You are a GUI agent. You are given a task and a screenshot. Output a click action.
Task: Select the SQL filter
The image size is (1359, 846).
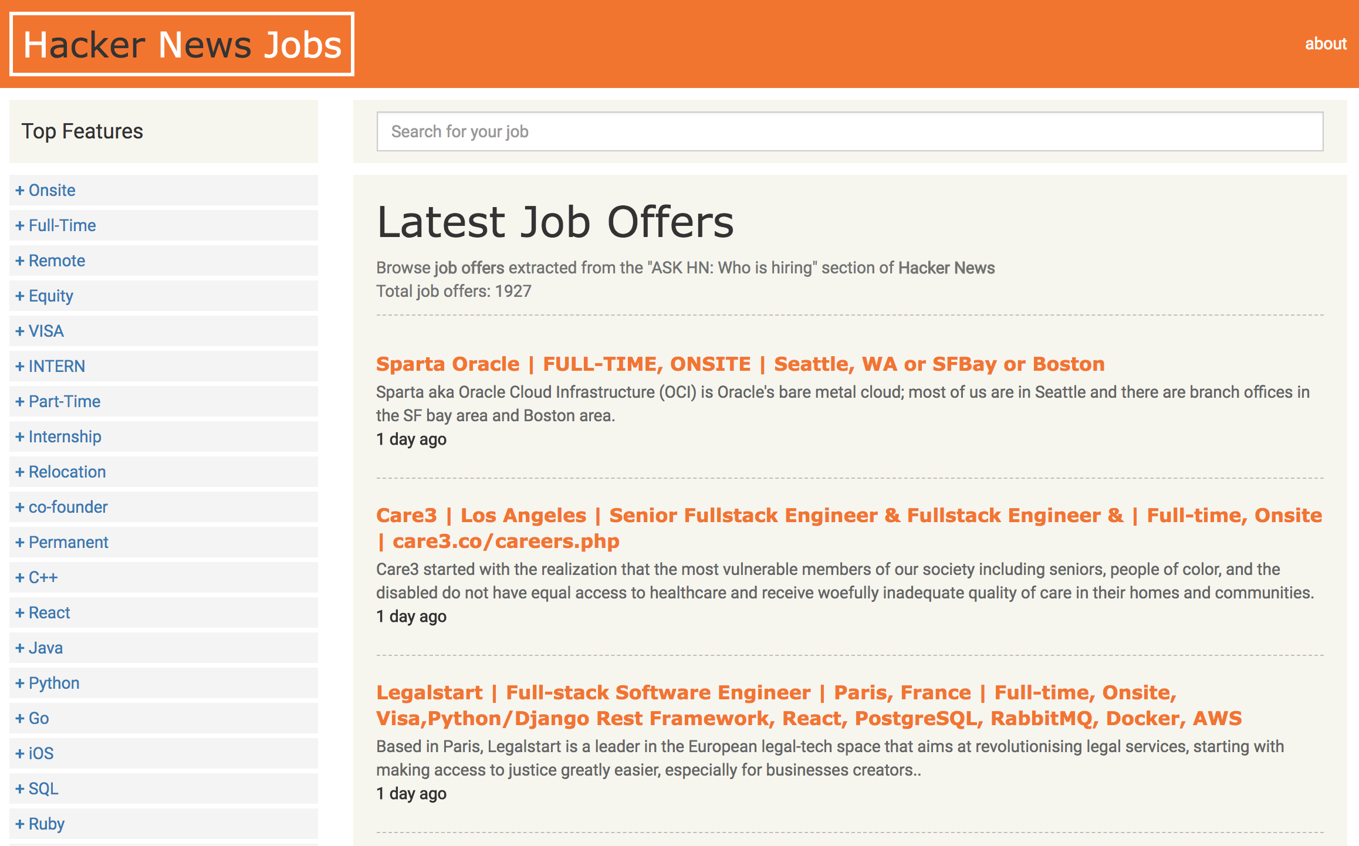pos(164,789)
